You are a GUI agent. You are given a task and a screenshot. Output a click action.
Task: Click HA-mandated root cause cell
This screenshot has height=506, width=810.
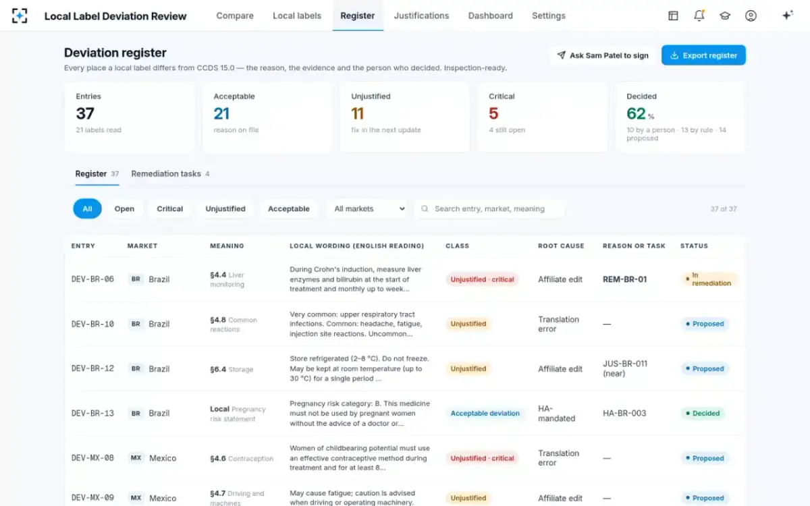(557, 414)
